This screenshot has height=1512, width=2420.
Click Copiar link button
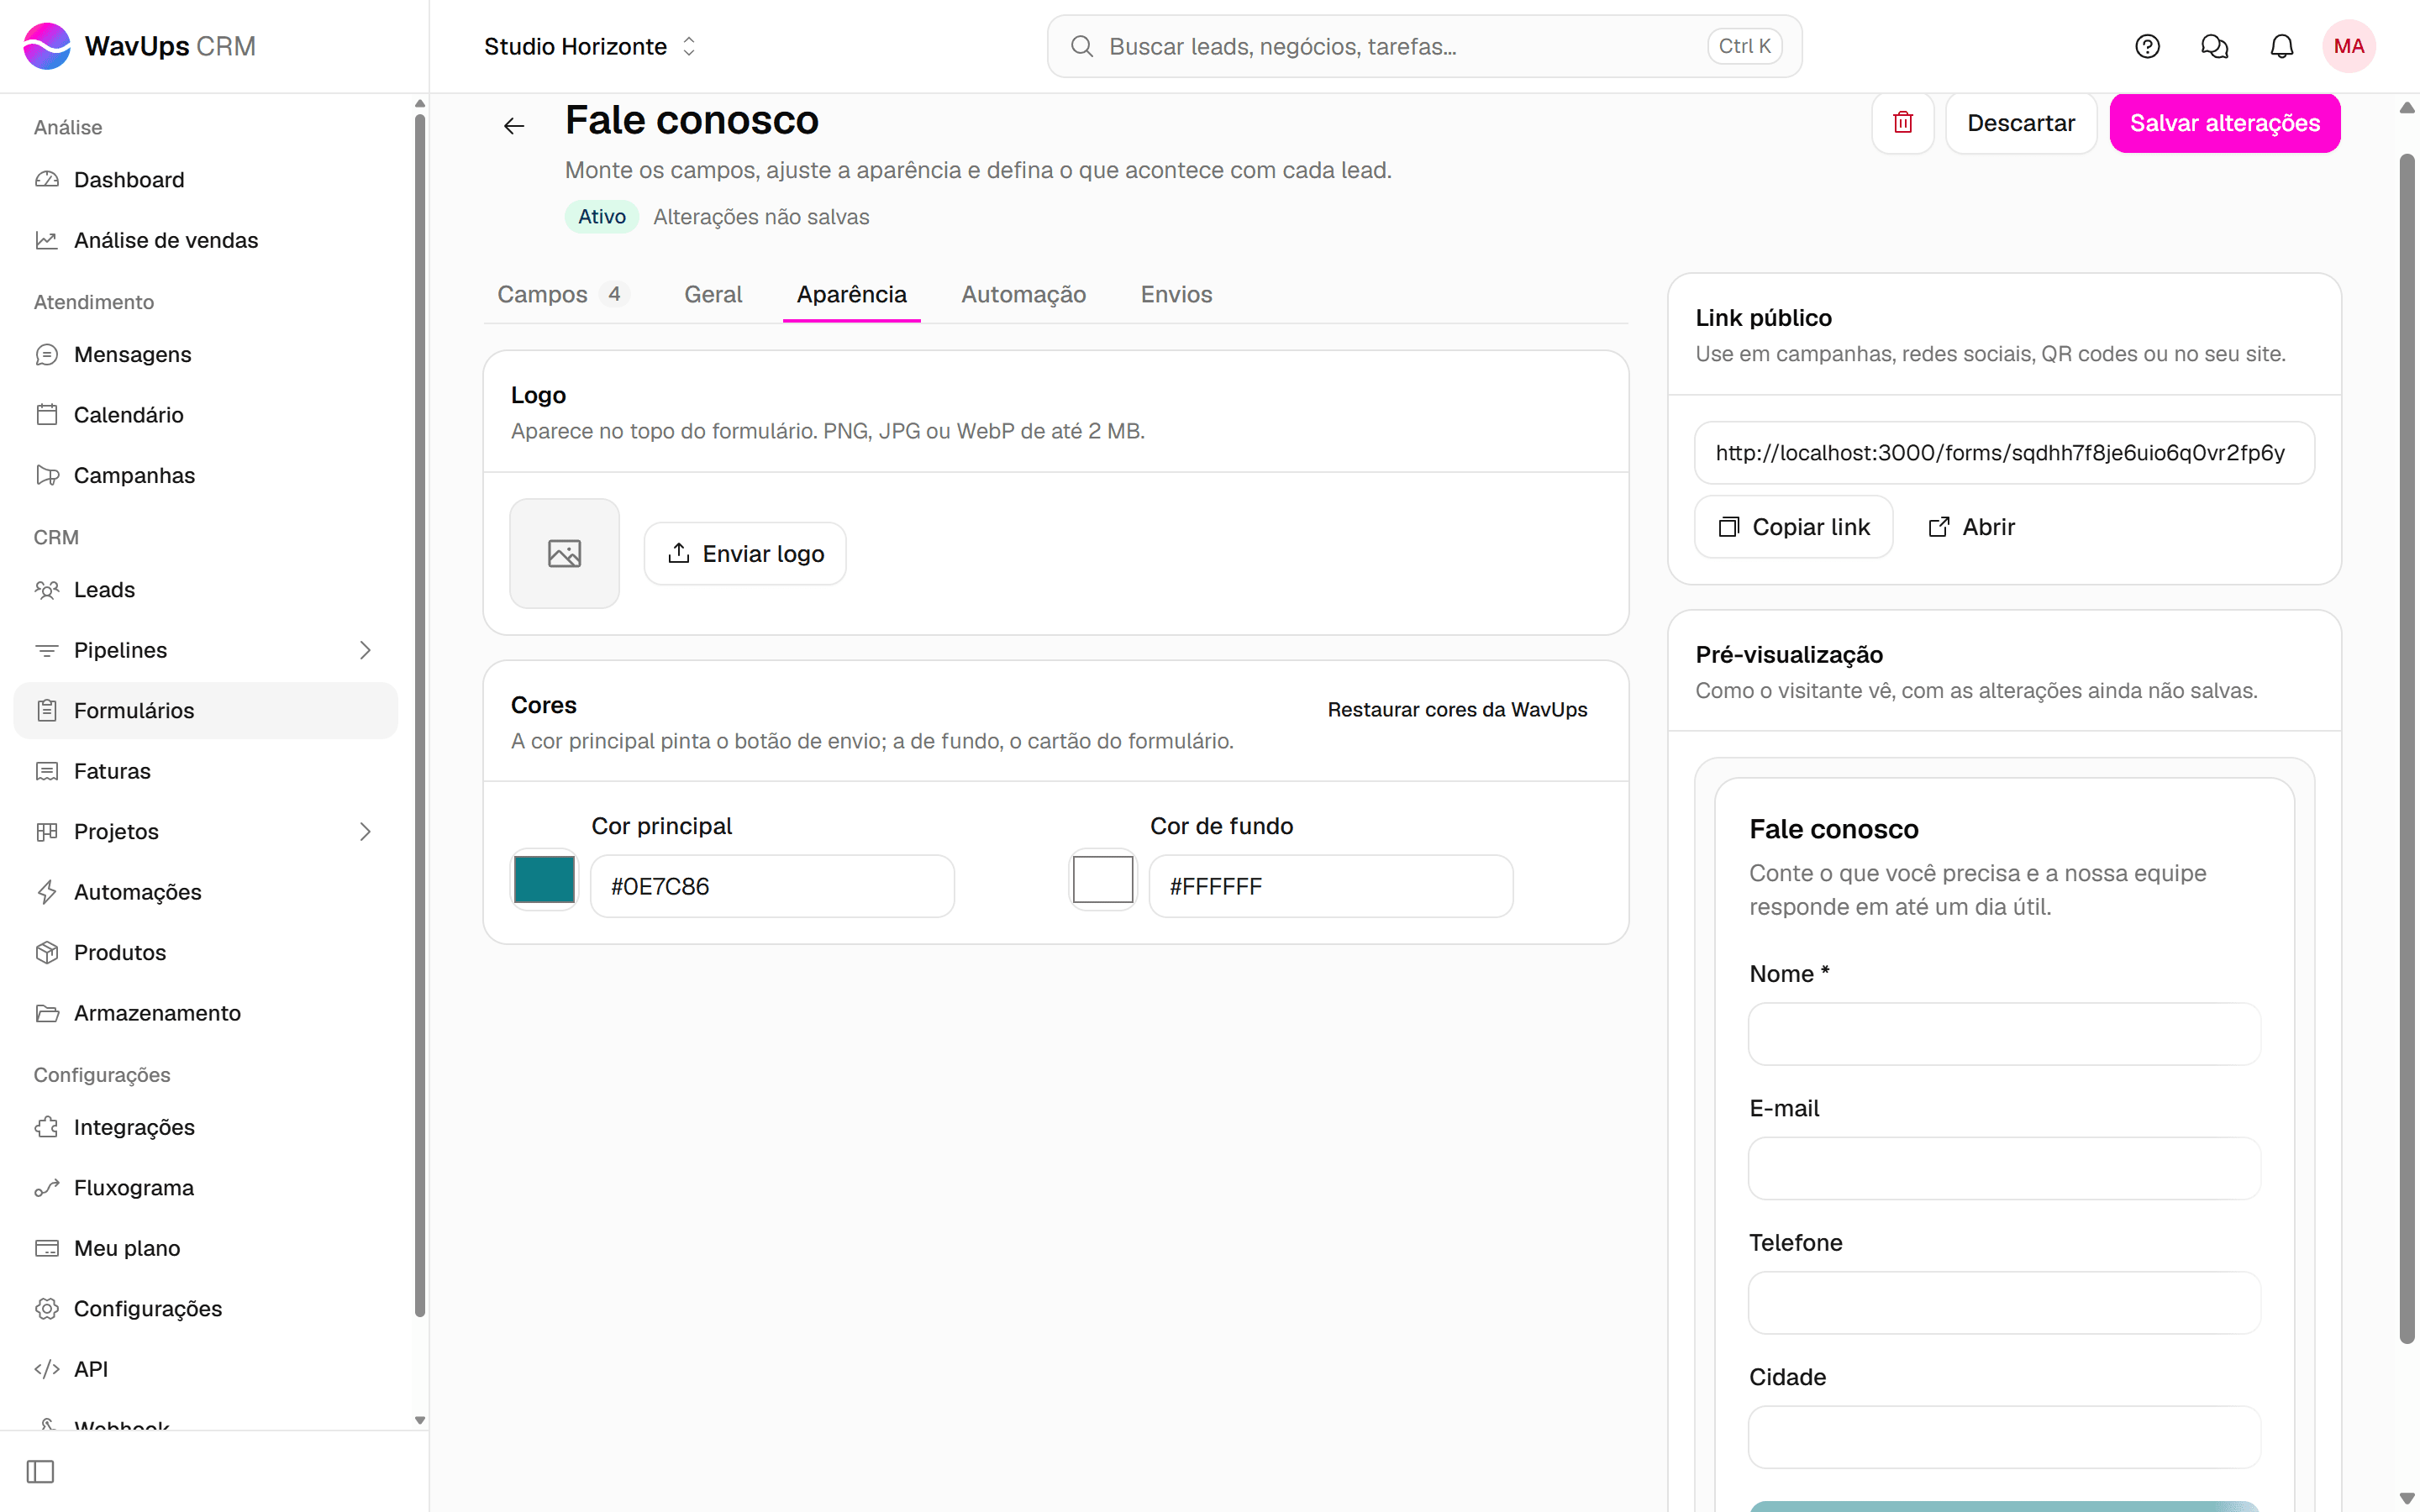[1793, 527]
